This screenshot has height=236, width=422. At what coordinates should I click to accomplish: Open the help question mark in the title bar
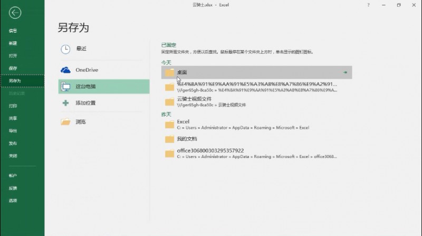368,5
